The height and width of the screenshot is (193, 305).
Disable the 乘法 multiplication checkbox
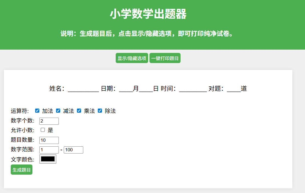click(79, 111)
